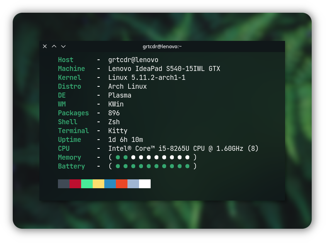Click the Machine label

click(x=71, y=69)
